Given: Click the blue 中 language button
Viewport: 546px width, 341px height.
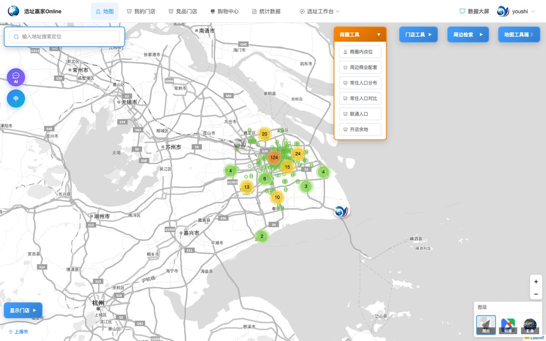Looking at the screenshot, I should pos(16,99).
